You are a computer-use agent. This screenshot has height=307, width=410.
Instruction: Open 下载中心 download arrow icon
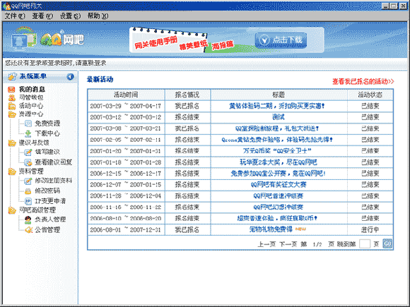point(28,133)
